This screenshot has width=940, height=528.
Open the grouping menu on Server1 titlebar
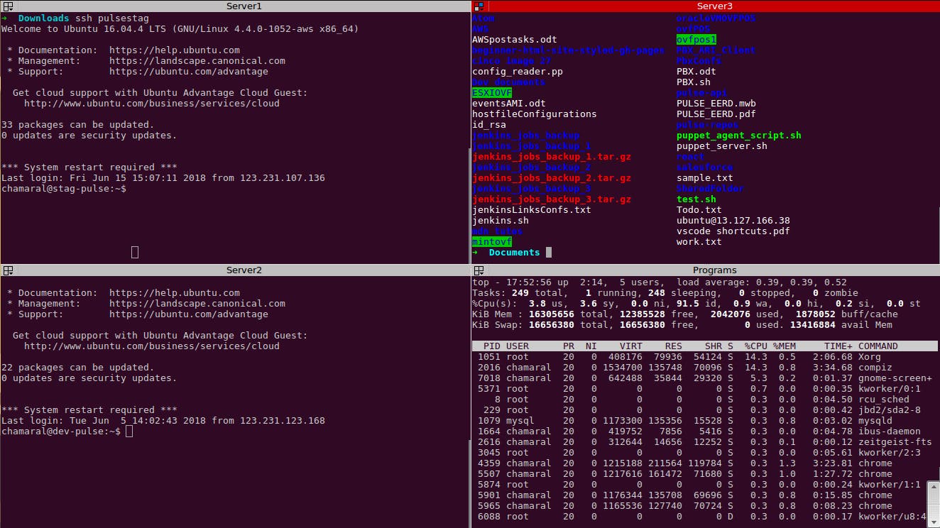(x=7, y=6)
